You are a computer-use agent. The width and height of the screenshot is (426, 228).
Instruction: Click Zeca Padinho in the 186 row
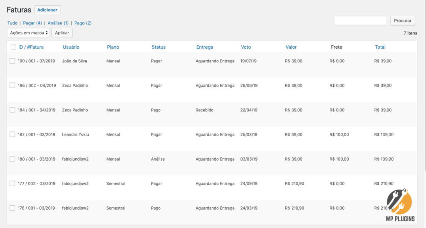[75, 85]
